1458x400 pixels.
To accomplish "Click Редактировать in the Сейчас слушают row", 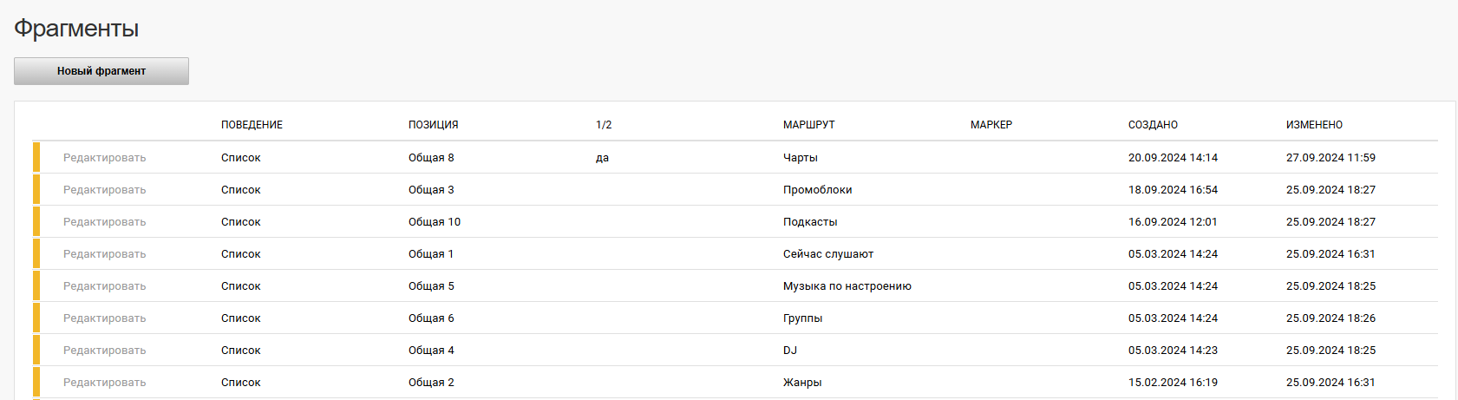I will [x=104, y=254].
